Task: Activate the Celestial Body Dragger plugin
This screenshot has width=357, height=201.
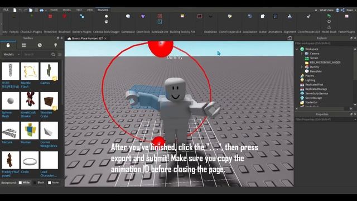Action: (107, 16)
